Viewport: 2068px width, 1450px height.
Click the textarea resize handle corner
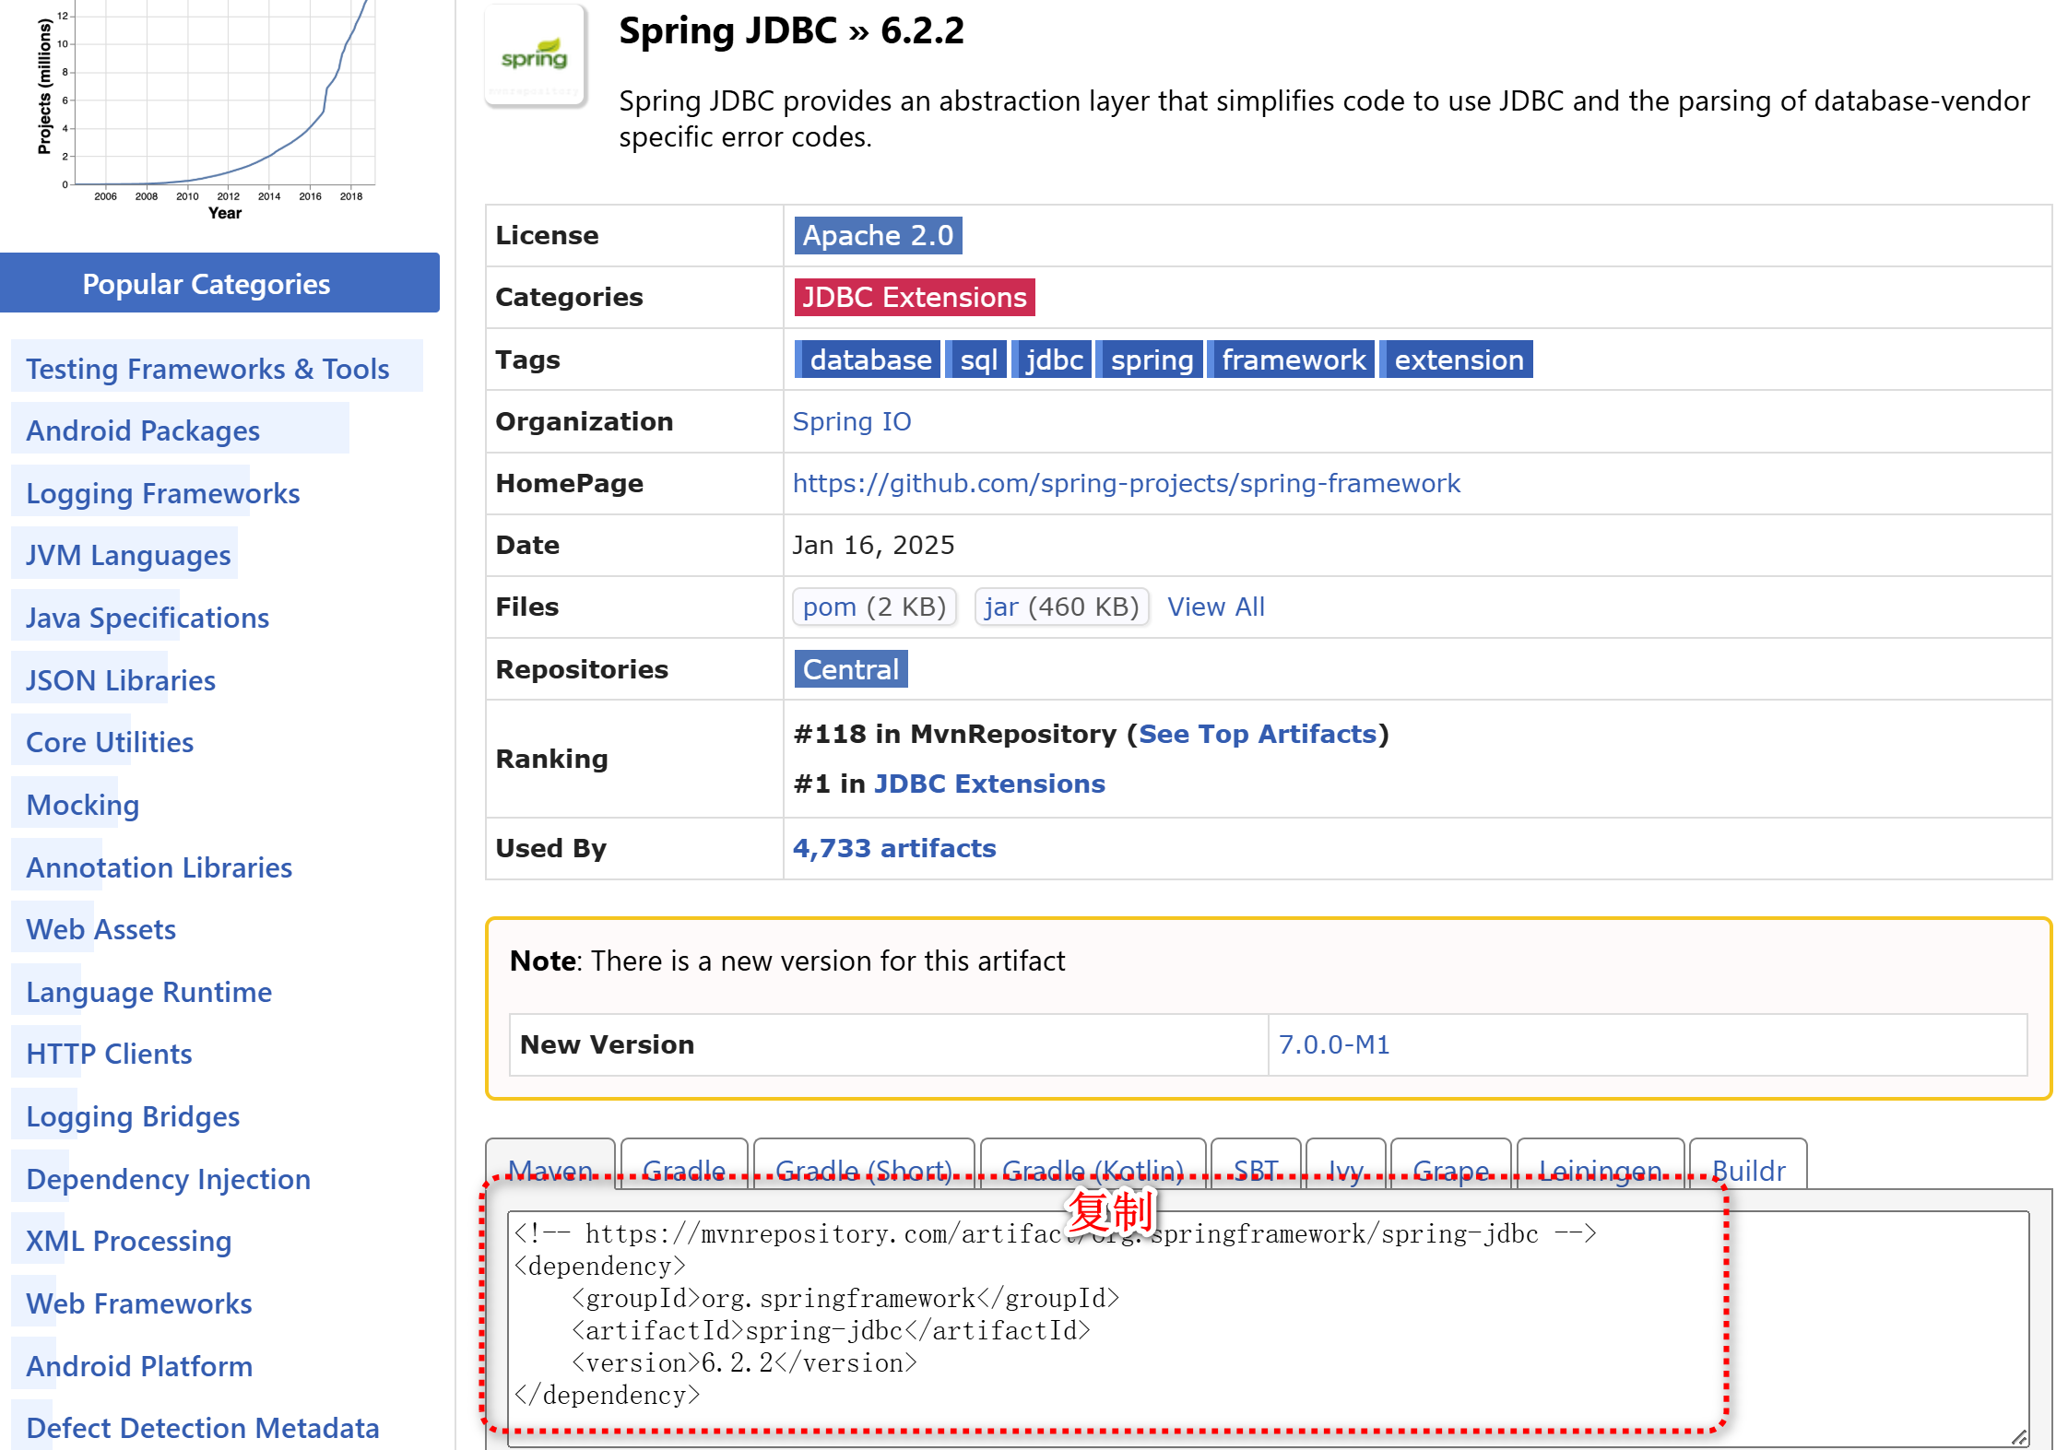point(2019,1436)
